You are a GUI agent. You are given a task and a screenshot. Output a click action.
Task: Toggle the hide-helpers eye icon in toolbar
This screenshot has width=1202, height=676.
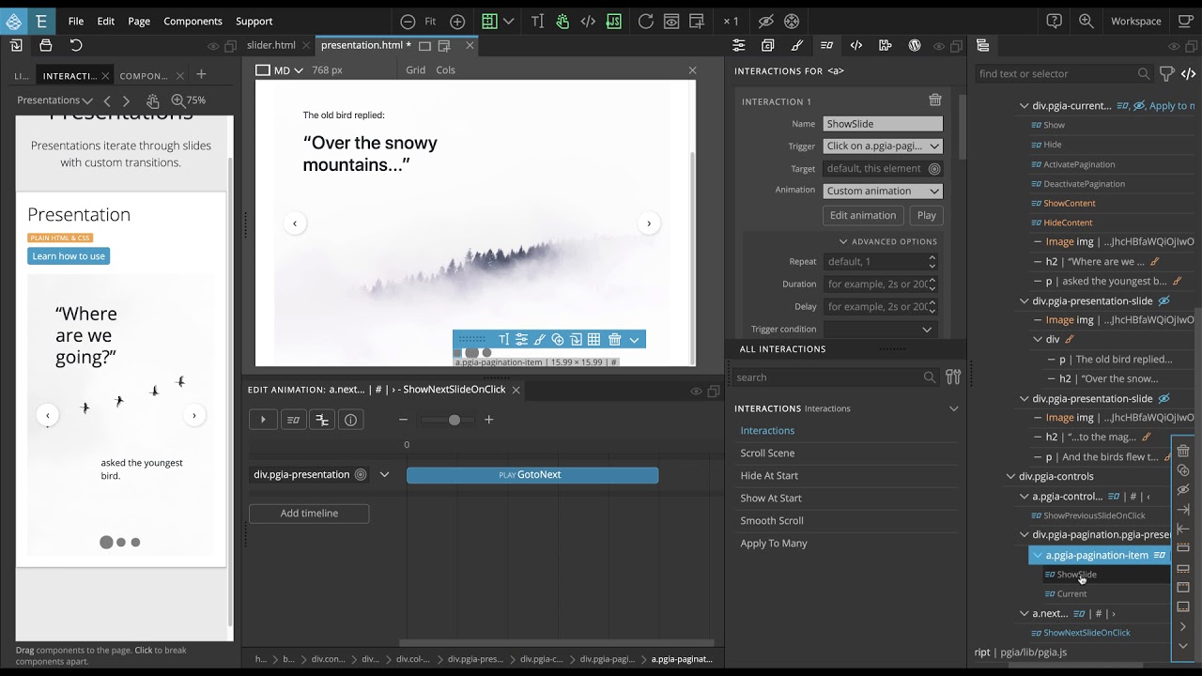pyautogui.click(x=766, y=21)
